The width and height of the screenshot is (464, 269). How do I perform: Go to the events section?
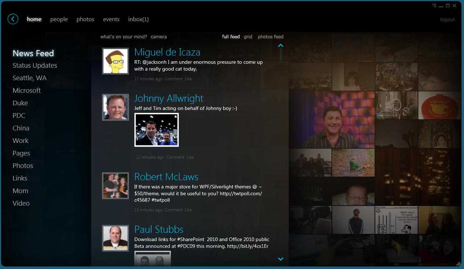tap(111, 19)
